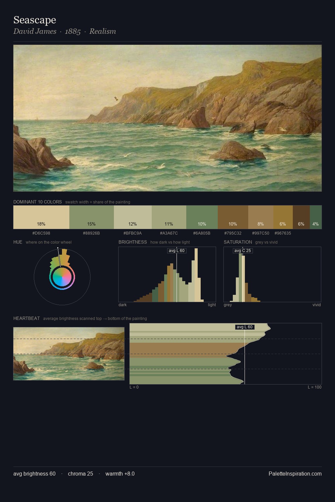
Task: Click hex code text '#6A805B'
Action: pyautogui.click(x=202, y=233)
